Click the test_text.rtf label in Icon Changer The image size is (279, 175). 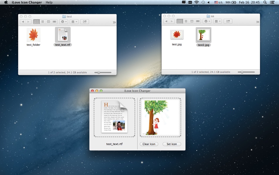click(115, 144)
